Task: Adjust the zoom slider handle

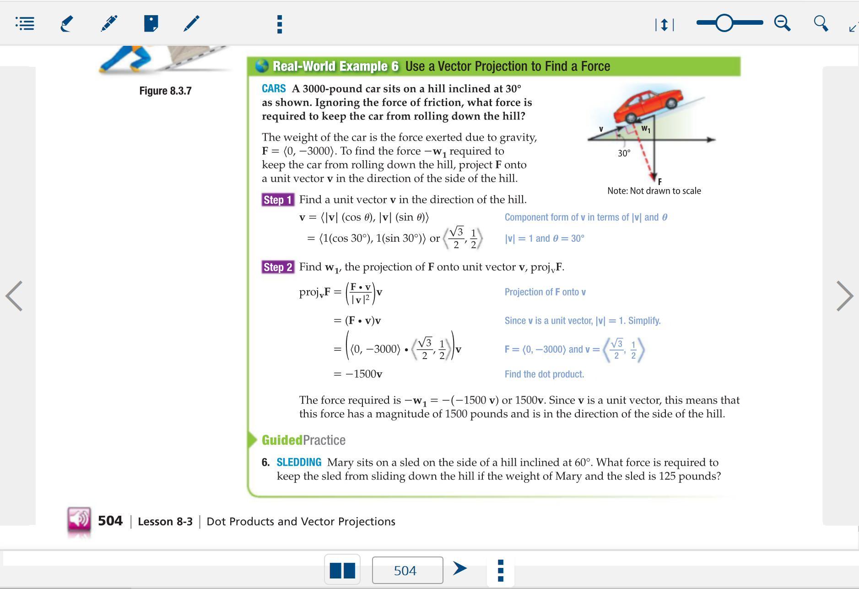Action: pyautogui.click(x=724, y=22)
